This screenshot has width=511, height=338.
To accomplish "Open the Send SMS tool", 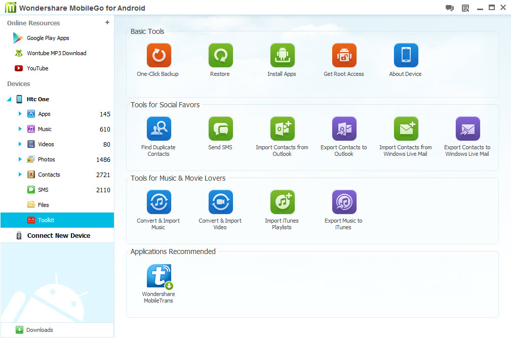I will (x=221, y=129).
